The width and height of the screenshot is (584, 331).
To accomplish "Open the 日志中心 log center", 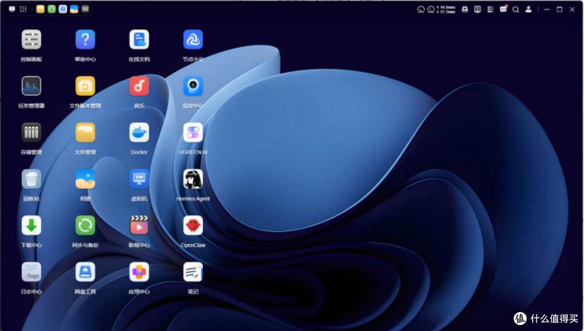I will tap(31, 272).
